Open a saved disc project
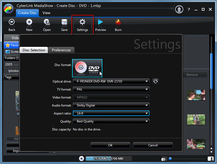 tap(47, 25)
